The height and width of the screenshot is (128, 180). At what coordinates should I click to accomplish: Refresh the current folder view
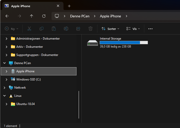click(44, 16)
